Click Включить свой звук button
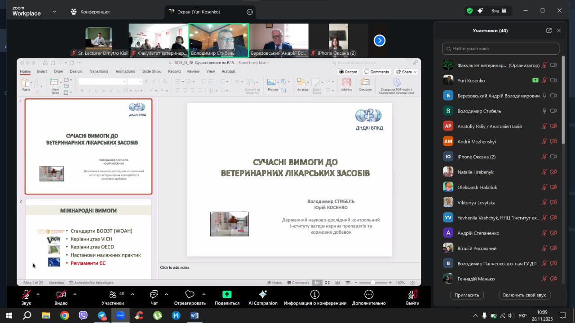Screen dimensions: 575x323 click(x=524, y=295)
